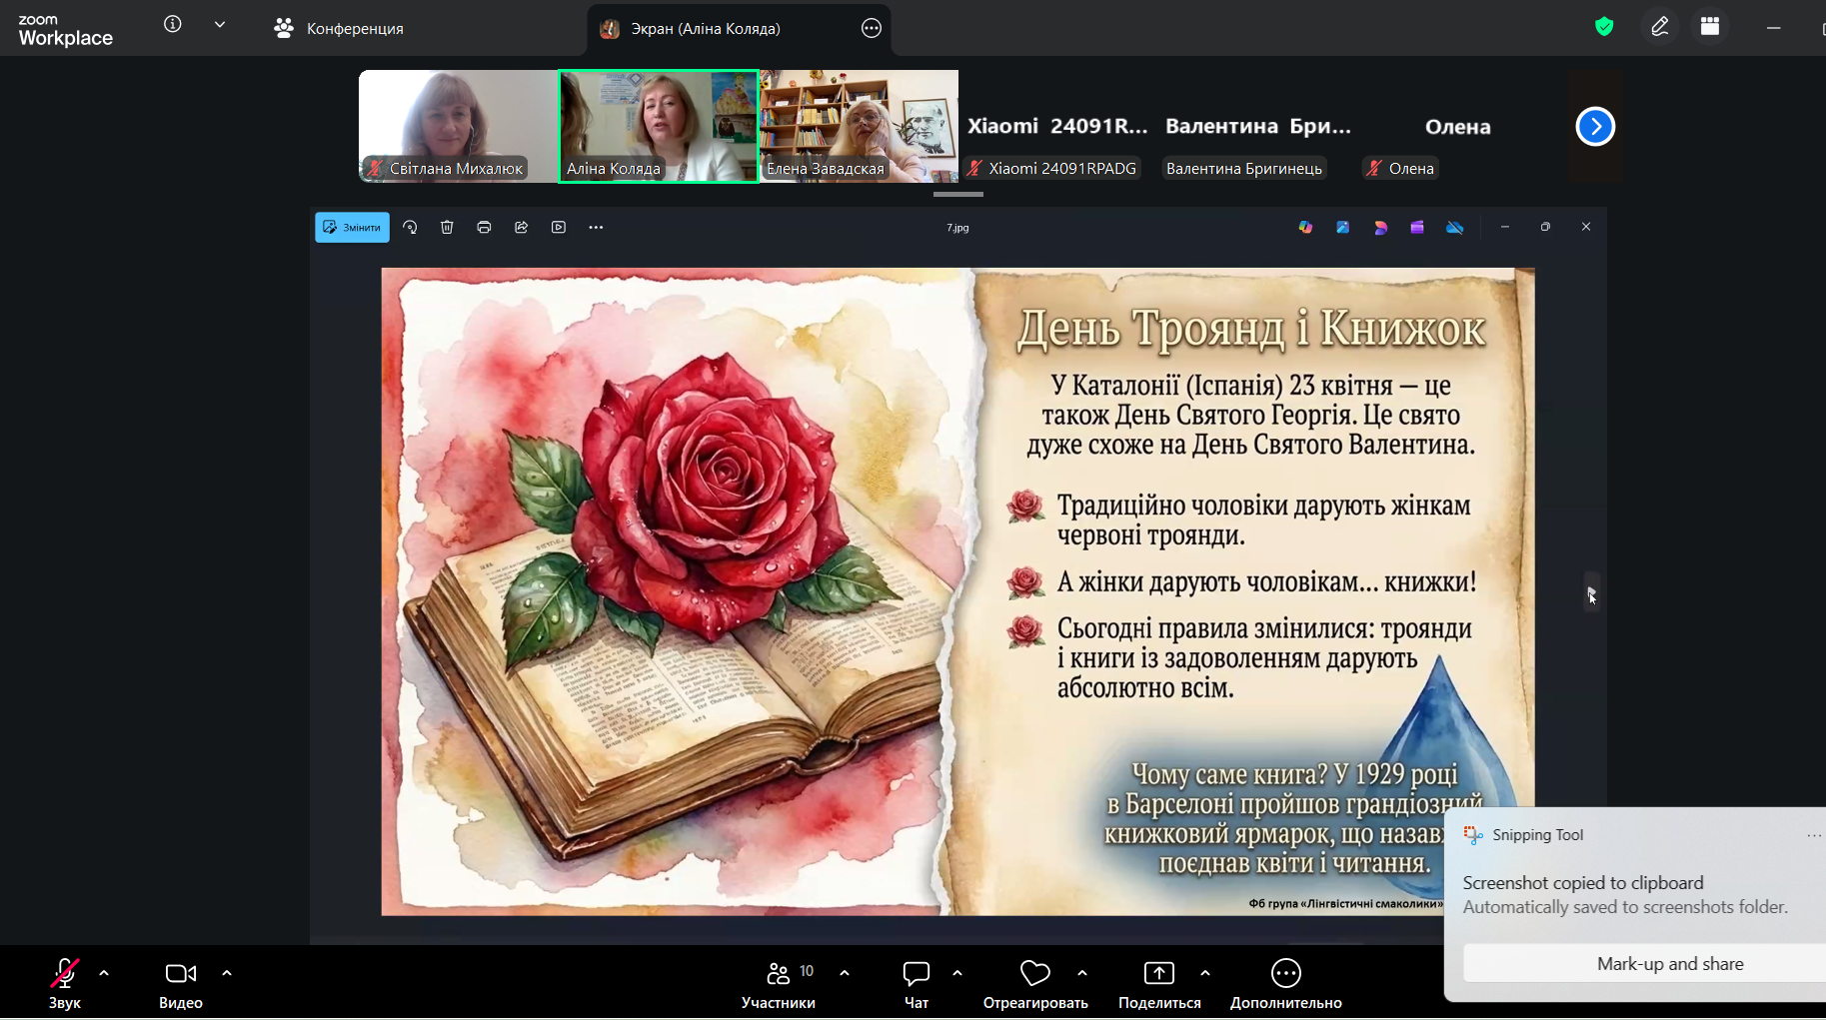
Task: Expand participants options arrow next to Участники
Action: (x=845, y=972)
